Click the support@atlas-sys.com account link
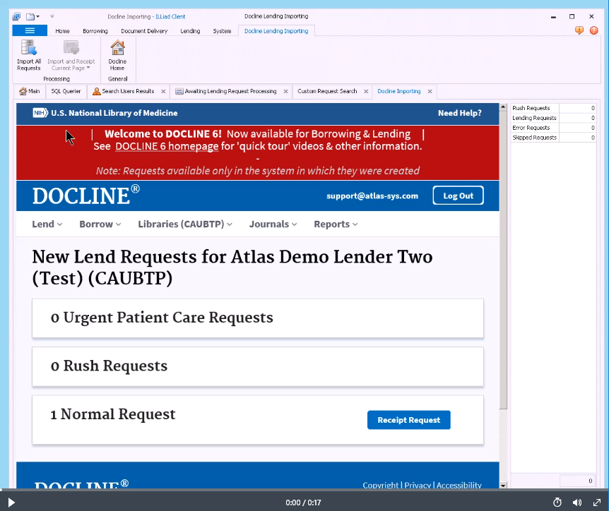 (x=372, y=196)
